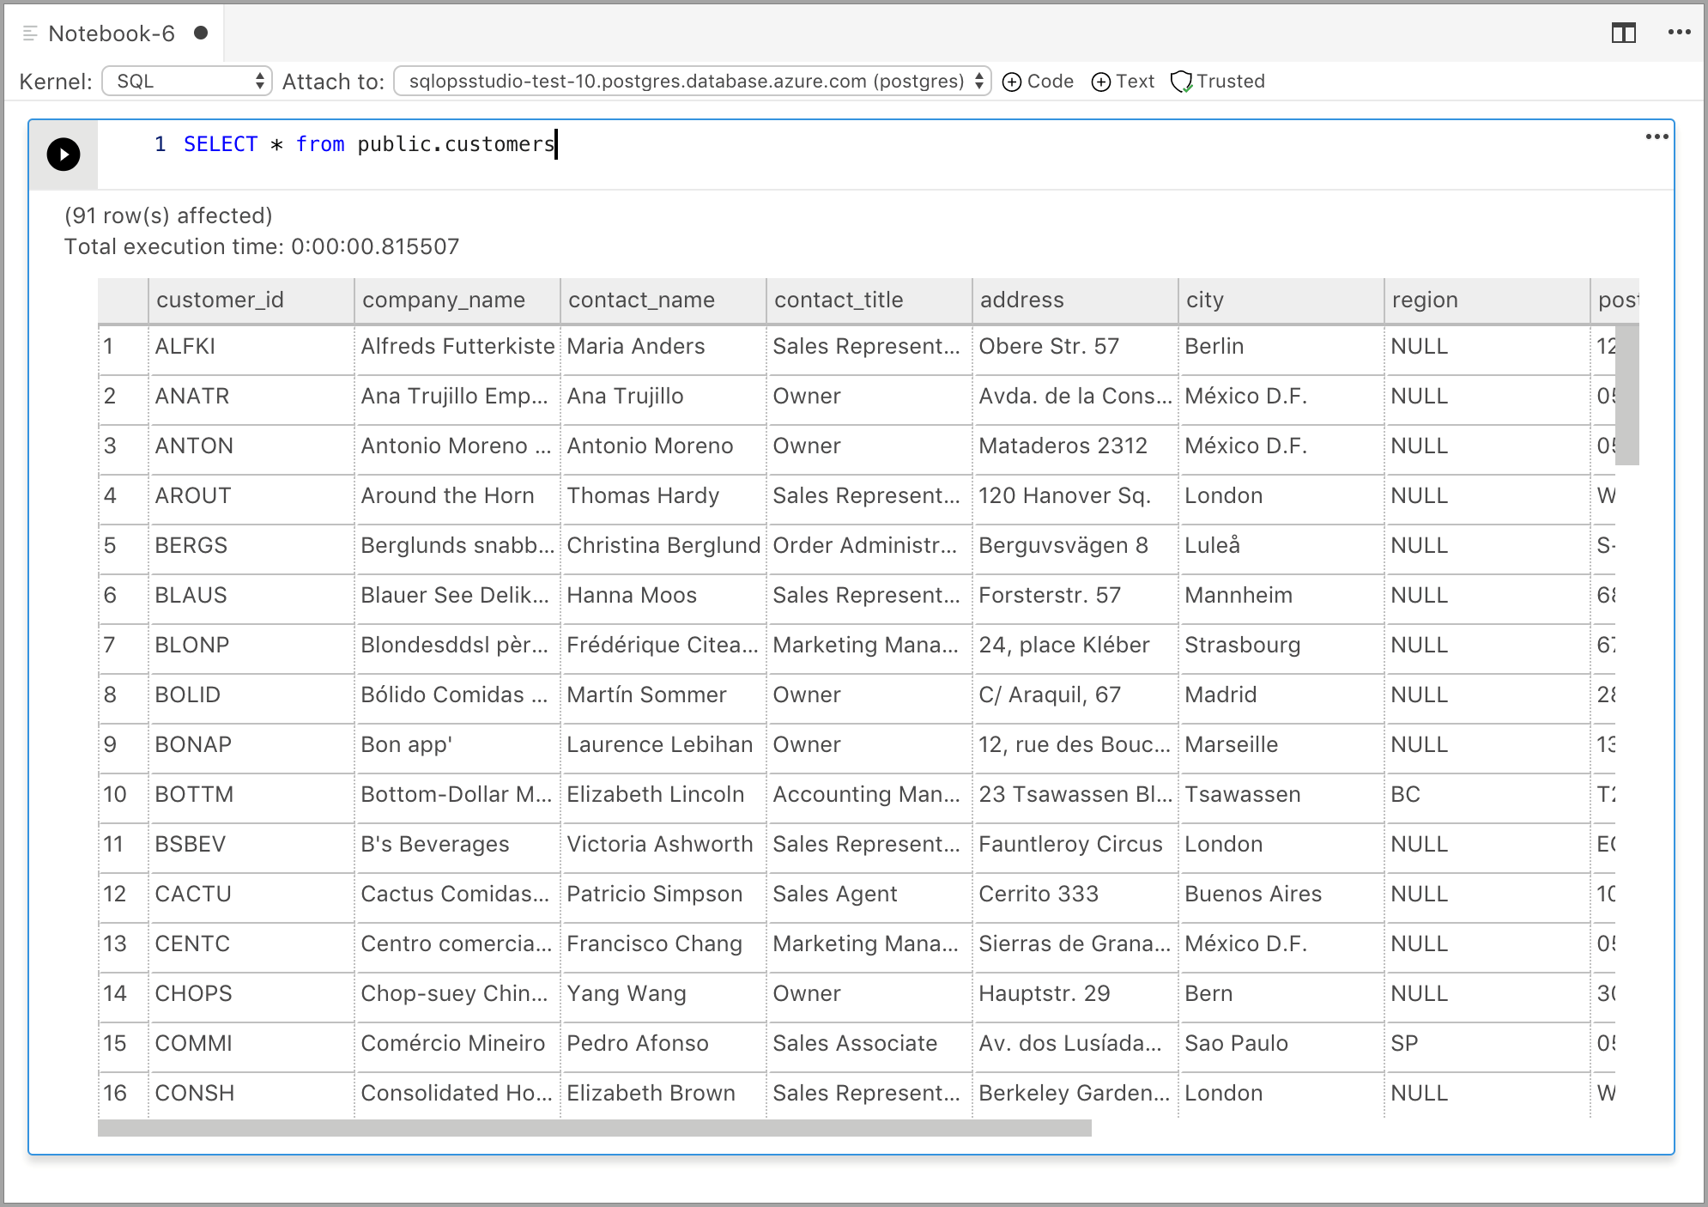
Task: Select the city column header
Action: pos(1281,300)
